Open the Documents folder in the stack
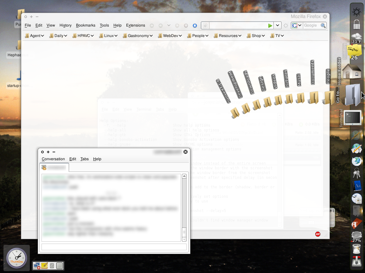This screenshot has width=365, height=273. click(313, 97)
